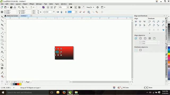Image resolution: width=170 pixels, height=95 pixels.
Task: Toggle Align to Page edge option
Action: click(x=141, y=38)
